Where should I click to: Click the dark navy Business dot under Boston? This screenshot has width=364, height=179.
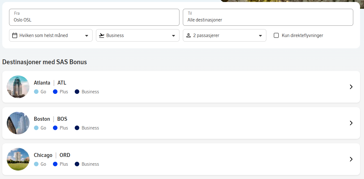click(x=77, y=128)
